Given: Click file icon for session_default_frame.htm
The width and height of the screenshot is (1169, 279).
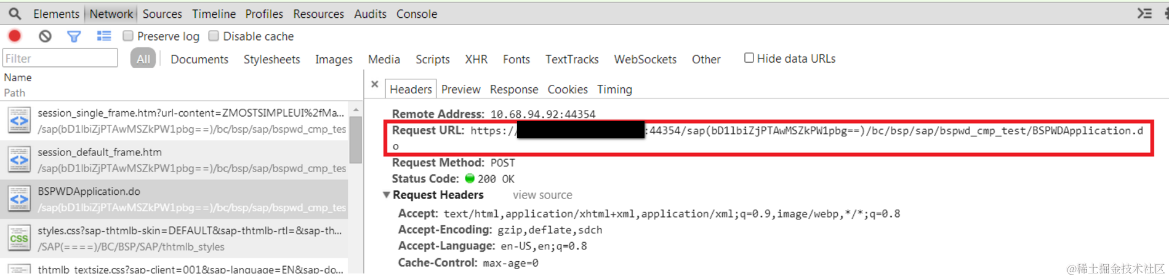Looking at the screenshot, I should (19, 160).
